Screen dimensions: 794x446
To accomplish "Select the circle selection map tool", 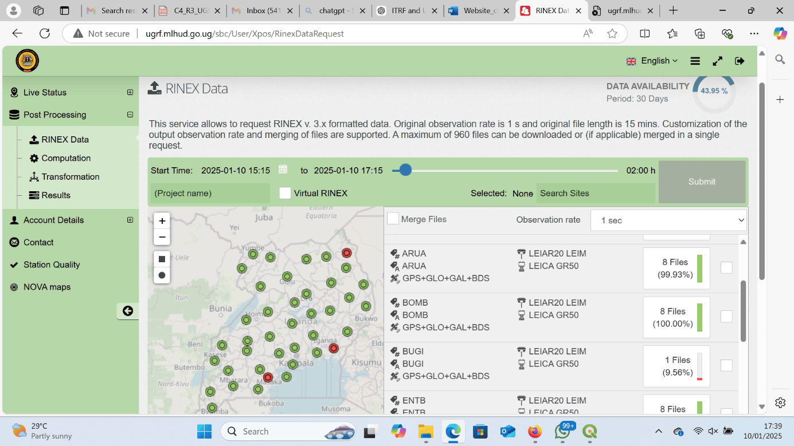I will [162, 275].
